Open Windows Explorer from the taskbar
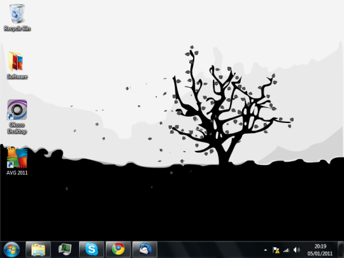Screen dimensions: 344x258 (x=38, y=250)
